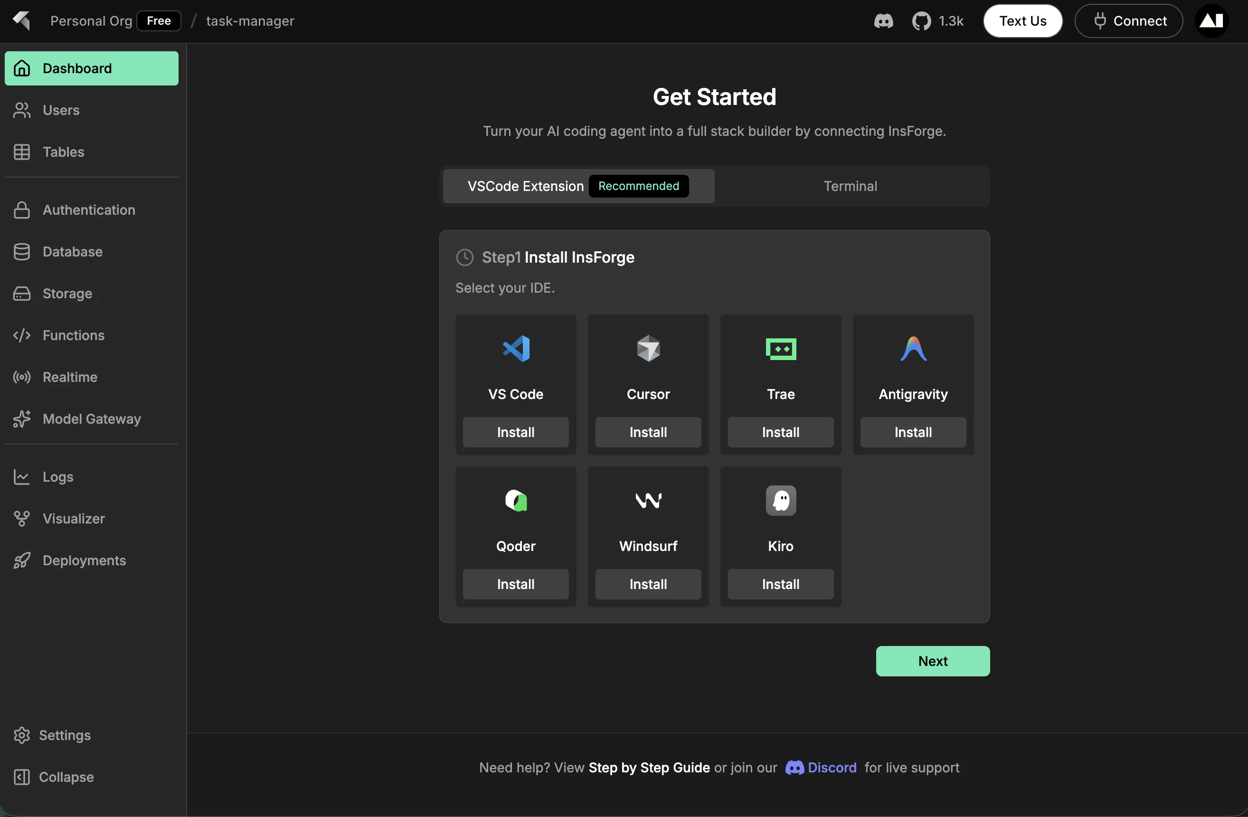
Task: Click the Functions code-bracket icon
Action: pyautogui.click(x=21, y=336)
